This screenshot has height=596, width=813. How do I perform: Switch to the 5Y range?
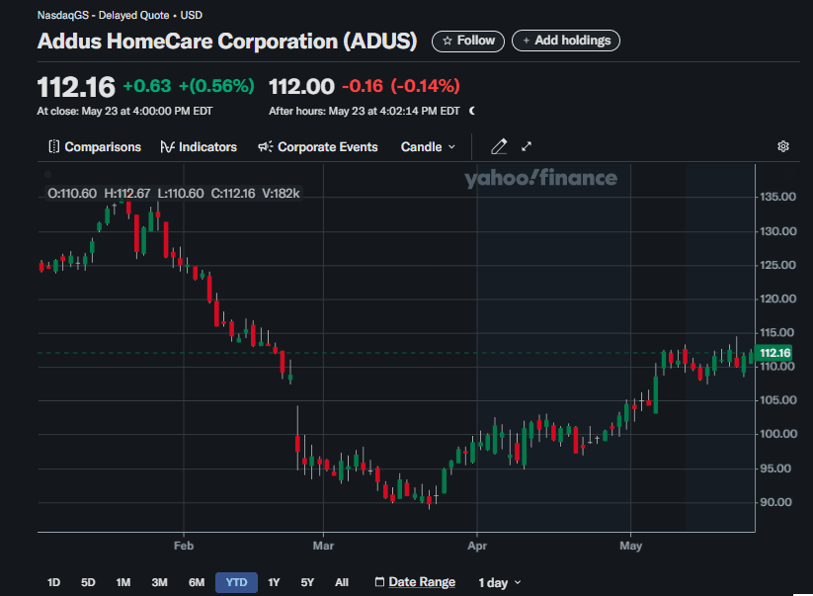[x=307, y=582]
